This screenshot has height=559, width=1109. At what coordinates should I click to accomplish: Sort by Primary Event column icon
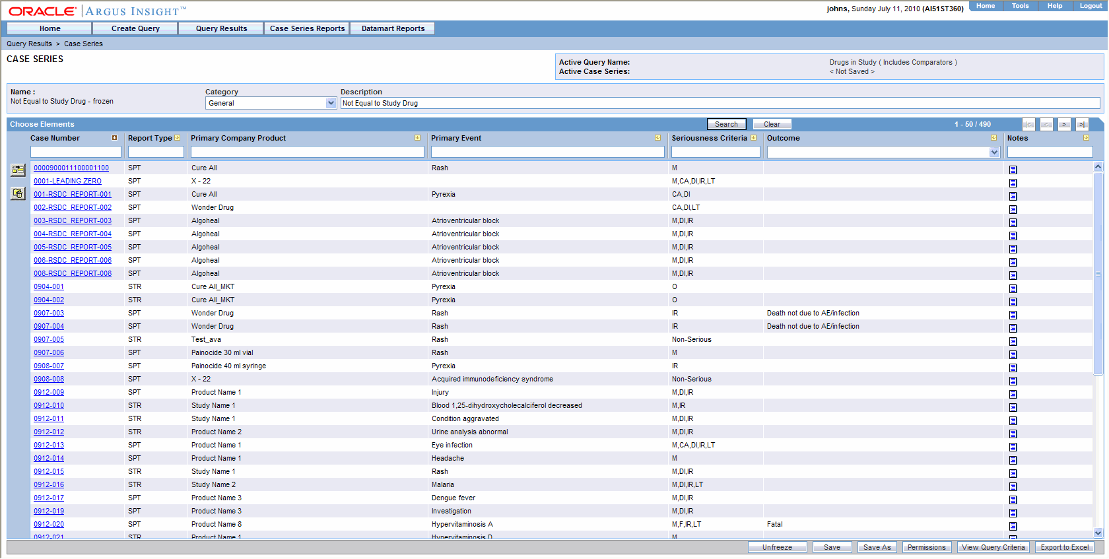click(x=657, y=138)
